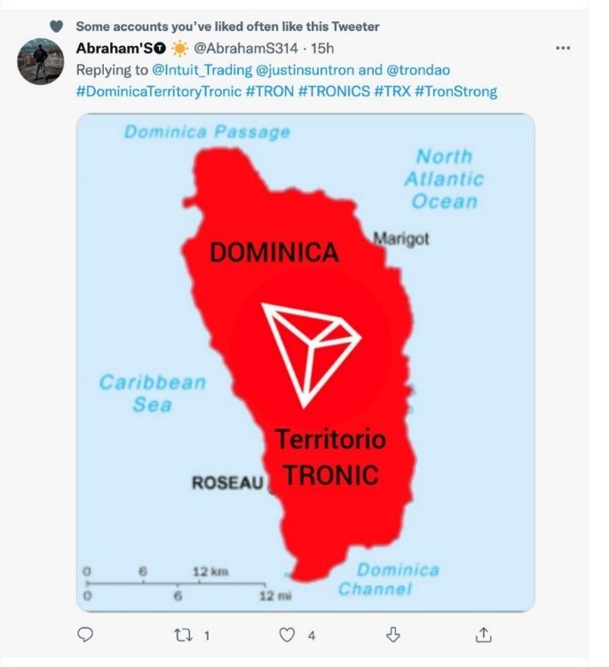Click the download arrow icon
This screenshot has height=667, width=609.
pos(391,634)
